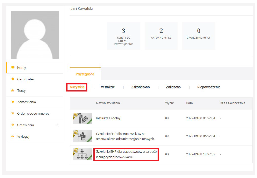257x178 pixels.
Task: Click the Zamówienia cart icon
Action: (13, 102)
